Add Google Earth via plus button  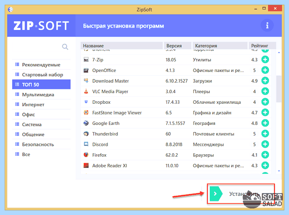(x=265, y=123)
